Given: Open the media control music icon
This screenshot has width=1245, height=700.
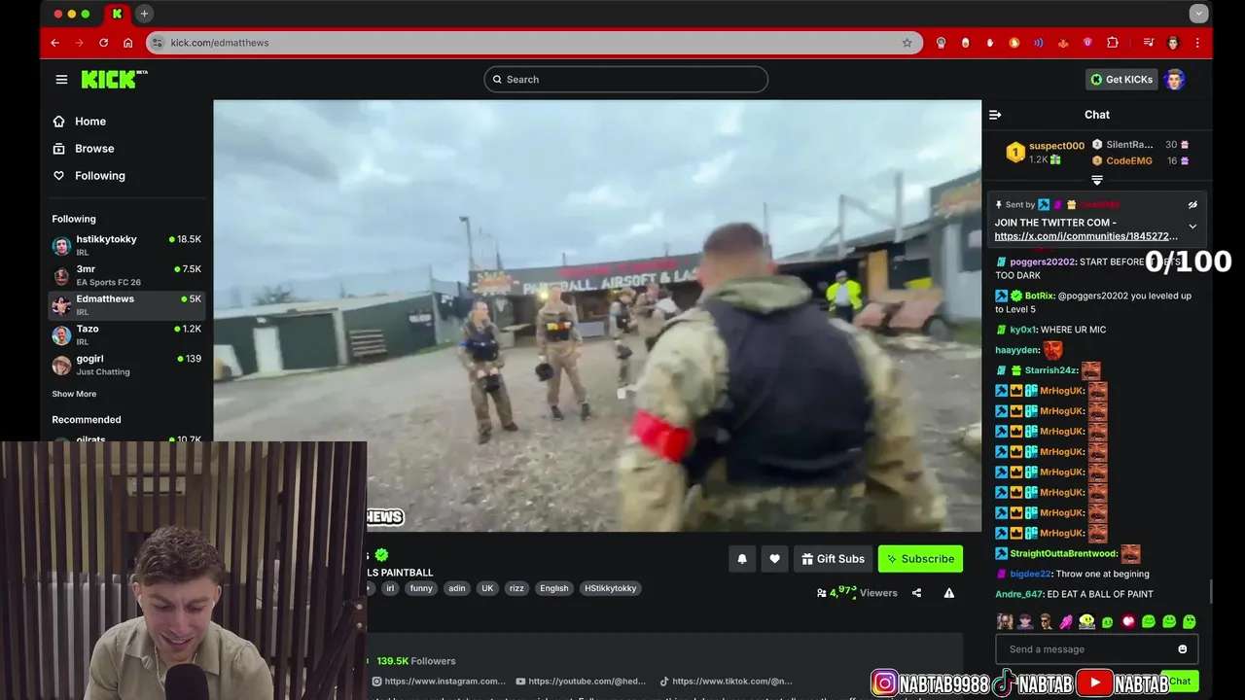Looking at the screenshot, I should pos(1149,43).
